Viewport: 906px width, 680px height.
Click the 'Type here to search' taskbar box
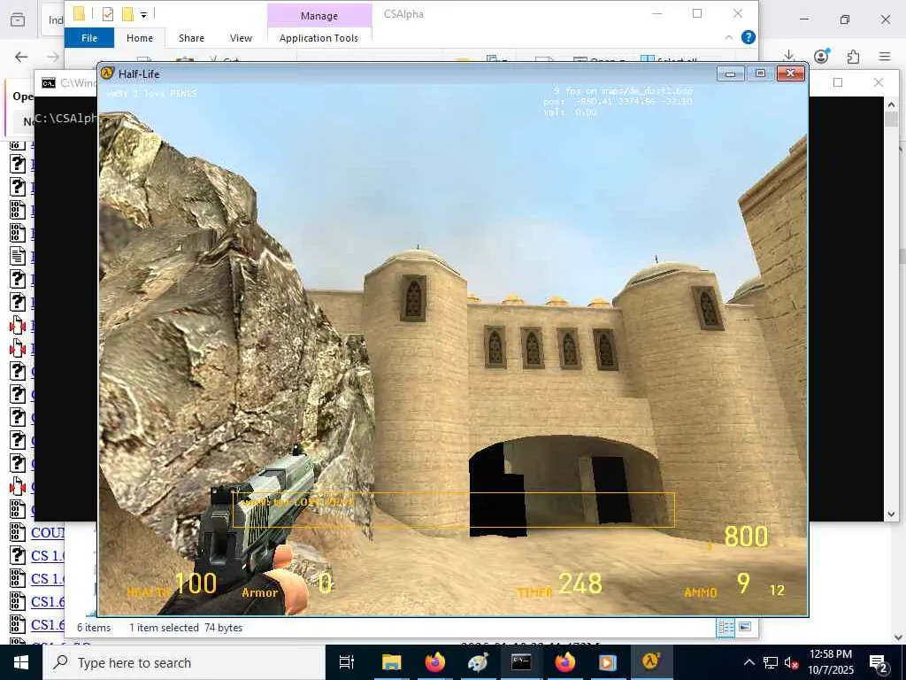pyautogui.click(x=184, y=662)
